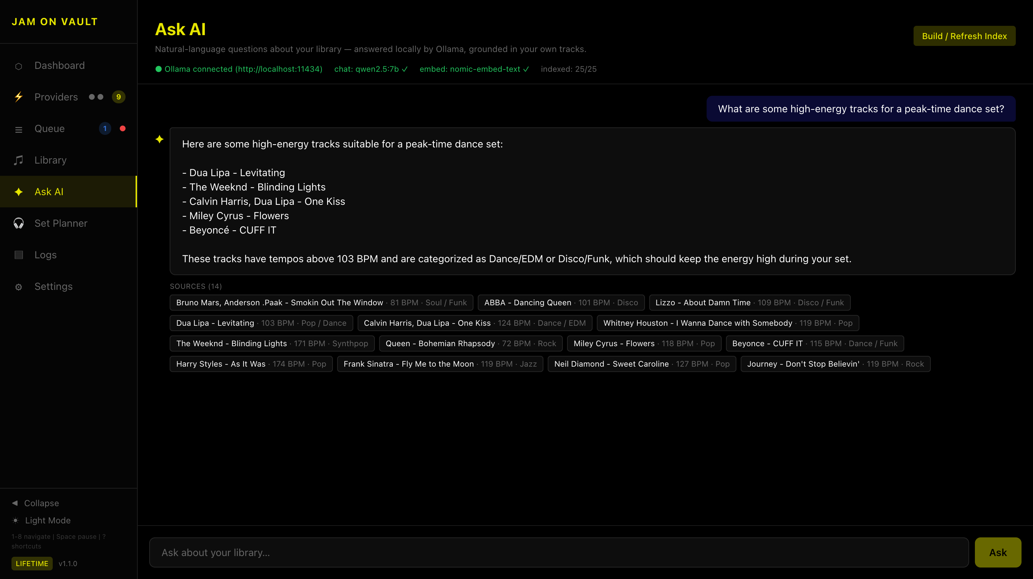Open Queen Bohemian Rhapsody source chip
This screenshot has width=1033, height=579.
coord(471,344)
